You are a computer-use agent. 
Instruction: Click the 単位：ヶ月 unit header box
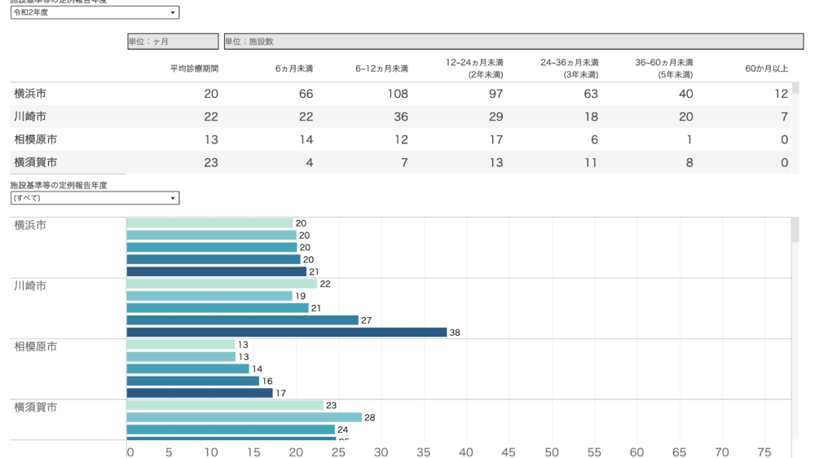(x=173, y=42)
